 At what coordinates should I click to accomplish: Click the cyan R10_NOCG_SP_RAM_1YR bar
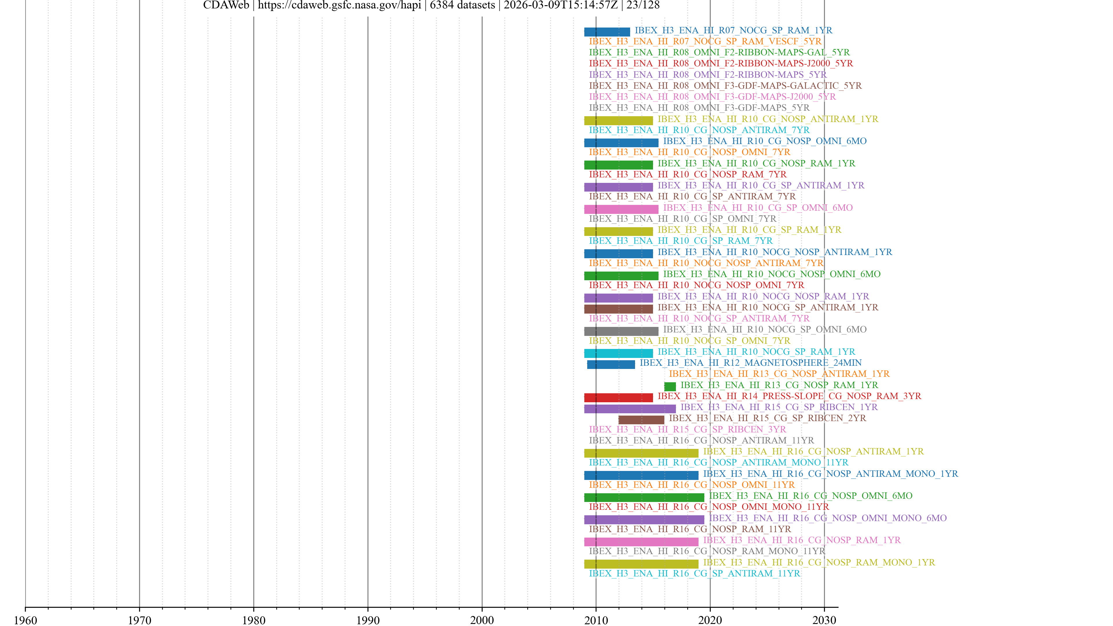tap(618, 353)
